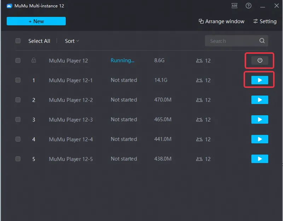This screenshot has width=283, height=221.
Task: Start MuMu Player 12-3
Action: [x=260, y=120]
